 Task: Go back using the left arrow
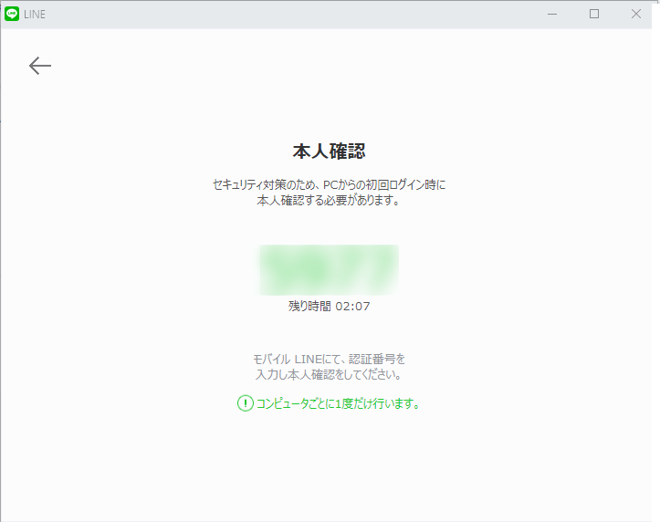pos(40,66)
